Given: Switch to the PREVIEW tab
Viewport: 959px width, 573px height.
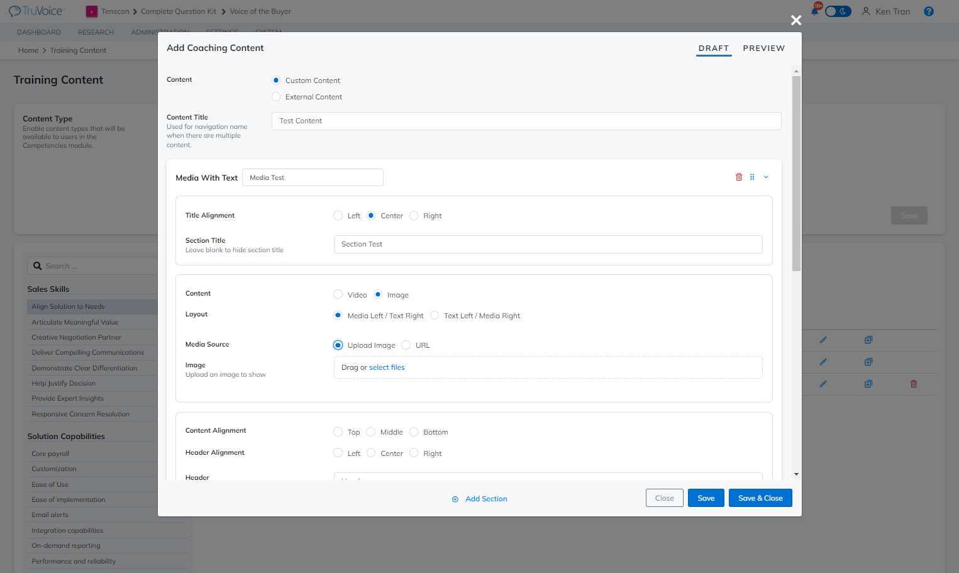Looking at the screenshot, I should pos(764,48).
